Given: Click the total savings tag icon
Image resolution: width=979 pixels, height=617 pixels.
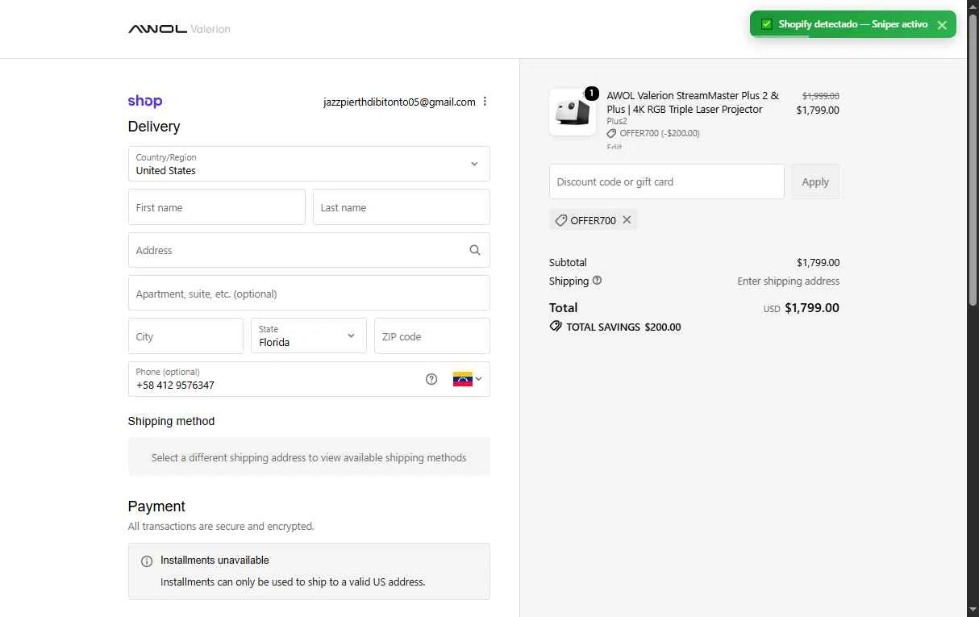Looking at the screenshot, I should (x=556, y=327).
